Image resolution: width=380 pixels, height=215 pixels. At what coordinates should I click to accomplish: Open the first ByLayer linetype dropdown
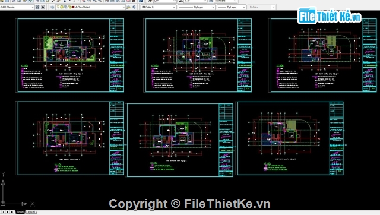point(197,7)
